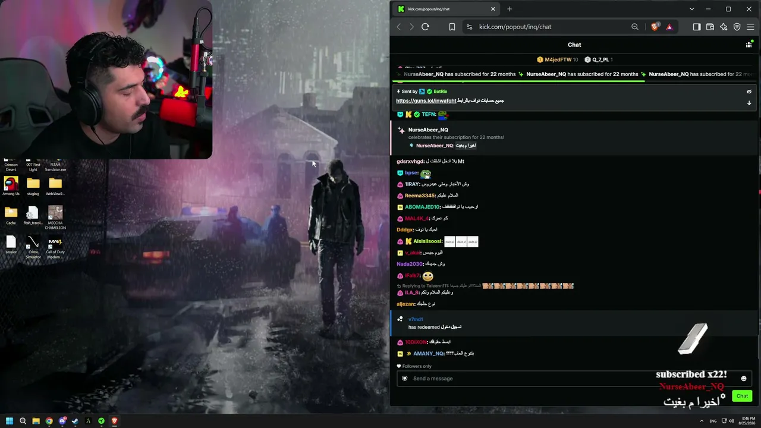Close the kick.com chat tab

pos(493,9)
